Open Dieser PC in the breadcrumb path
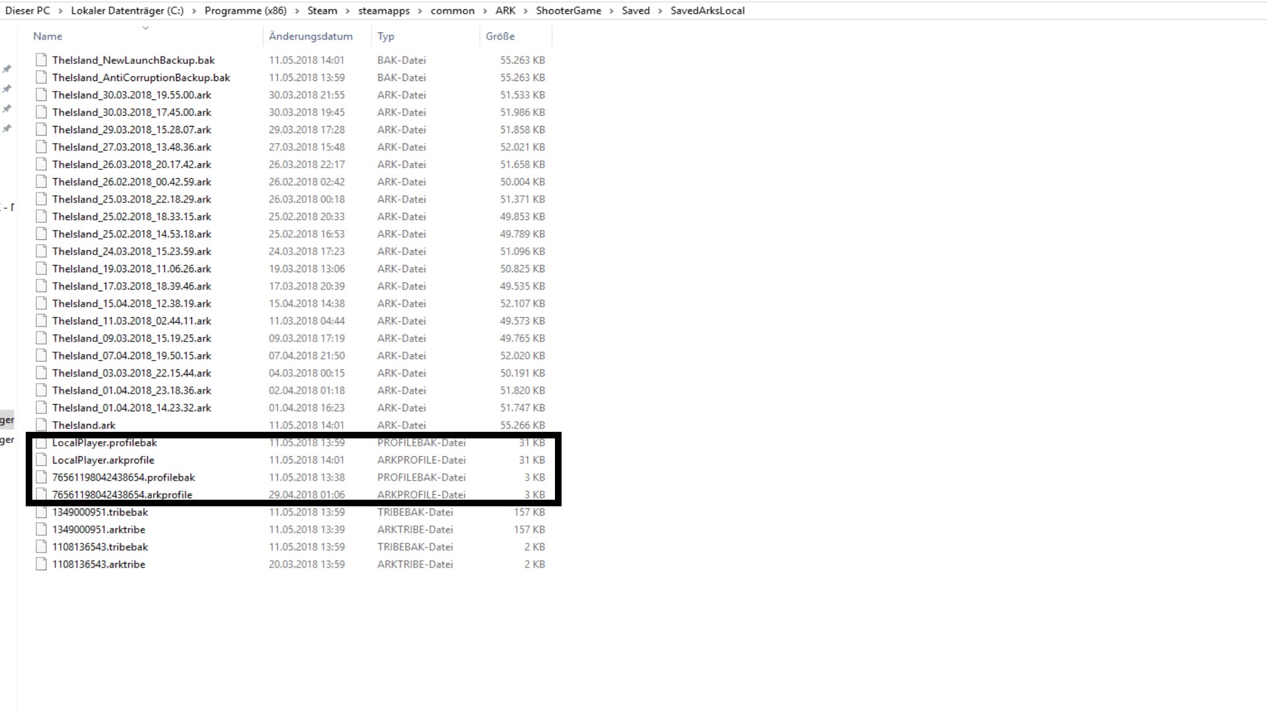This screenshot has width=1267, height=712. pyautogui.click(x=28, y=11)
